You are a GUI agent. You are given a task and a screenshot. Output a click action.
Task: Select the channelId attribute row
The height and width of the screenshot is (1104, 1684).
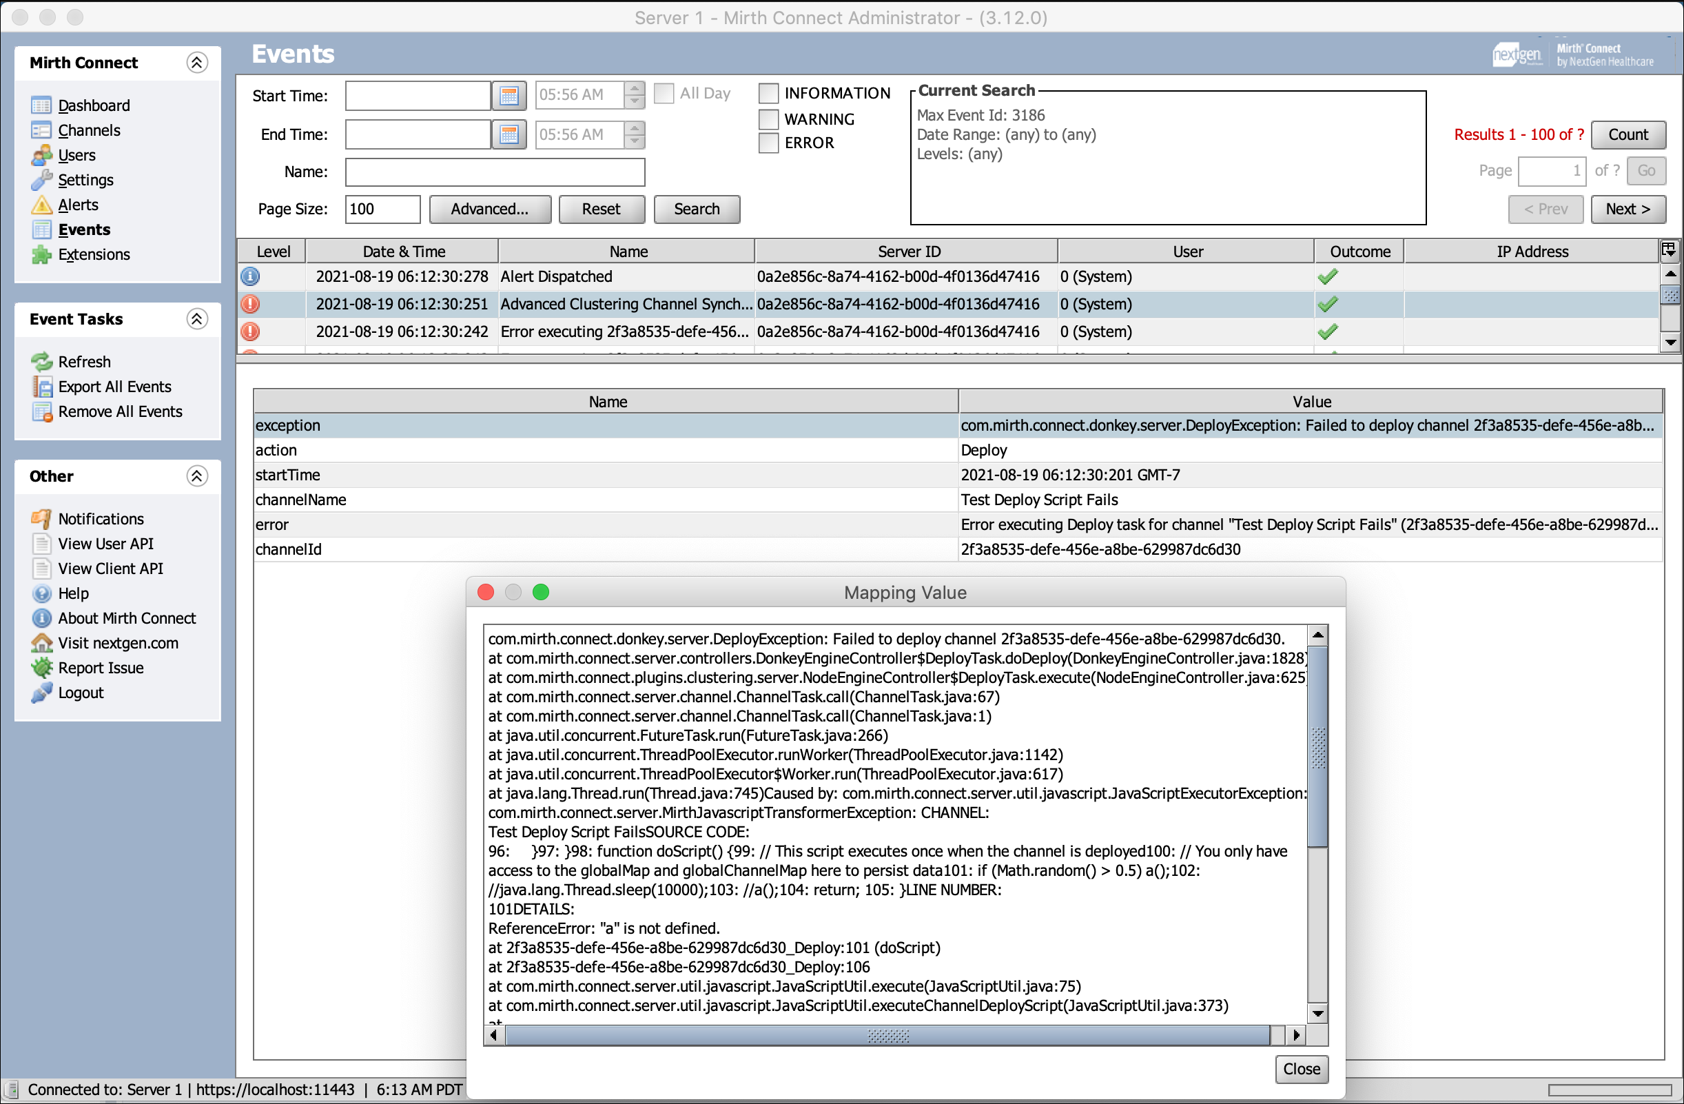(958, 549)
